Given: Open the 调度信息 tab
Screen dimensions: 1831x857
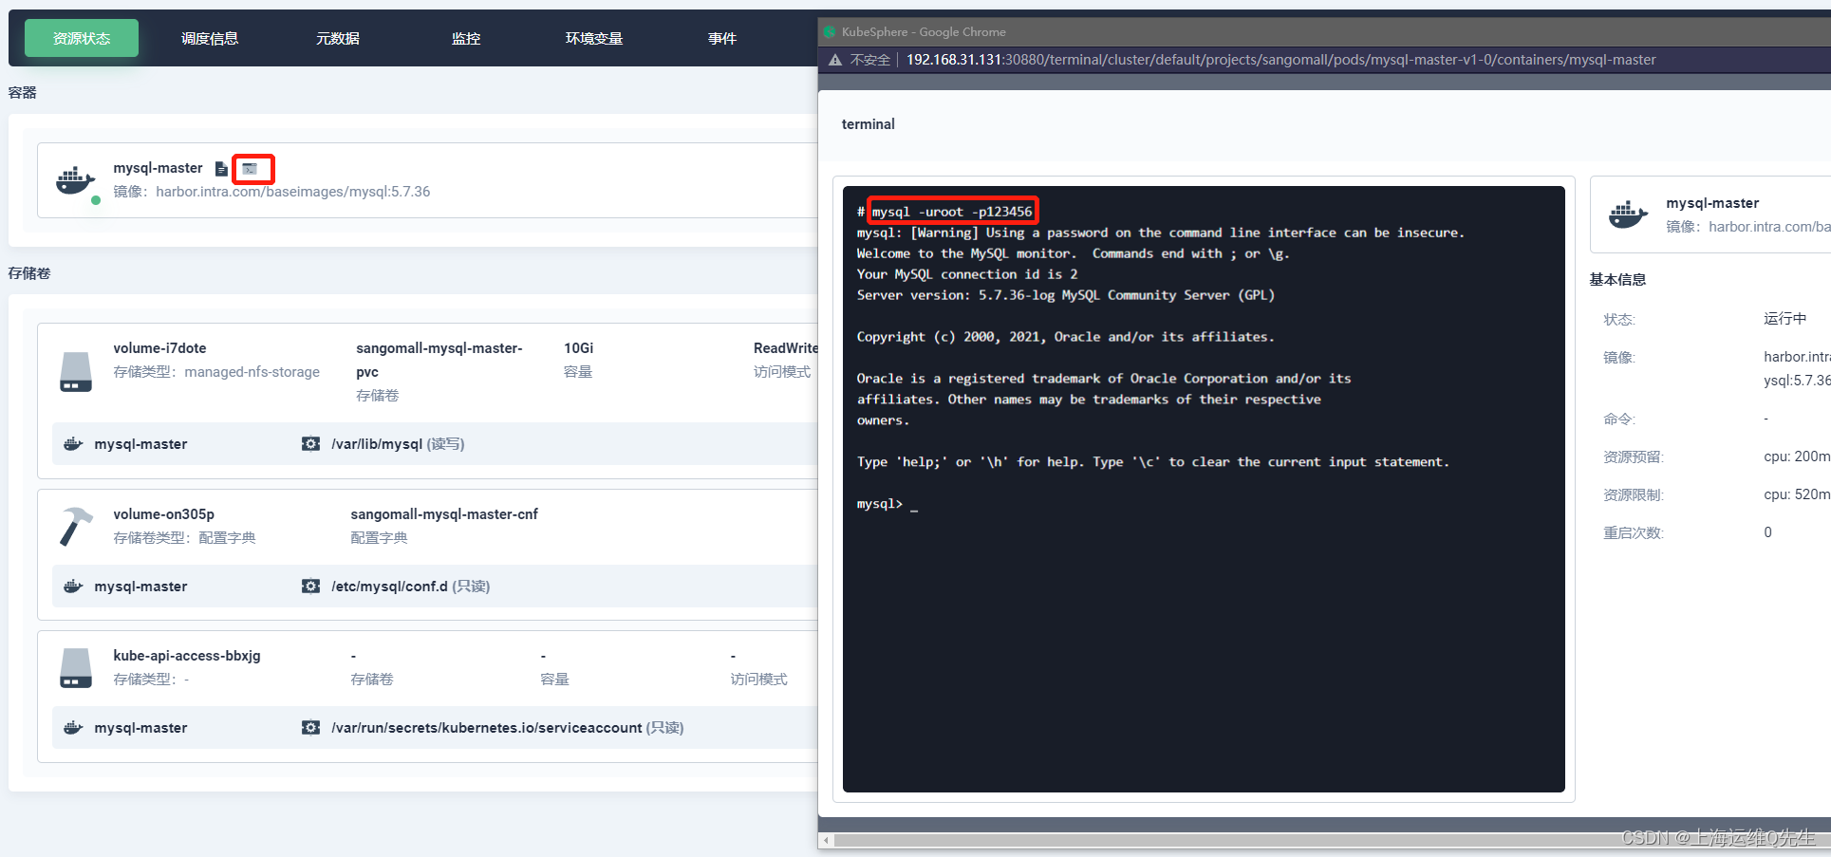Looking at the screenshot, I should tap(210, 38).
